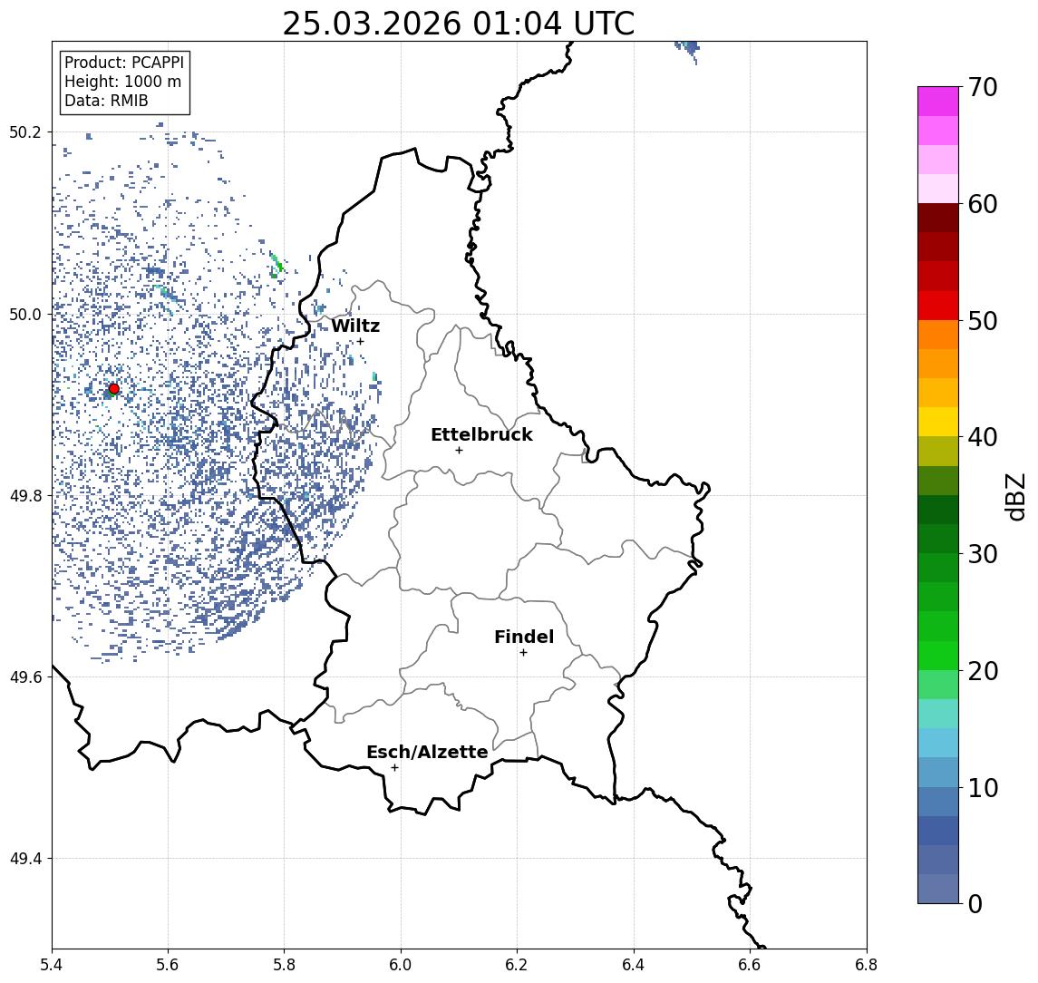Click the Ettelbruck station cross marker
Image resolution: width=1038 pixels, height=983 pixels.
pyautogui.click(x=459, y=451)
